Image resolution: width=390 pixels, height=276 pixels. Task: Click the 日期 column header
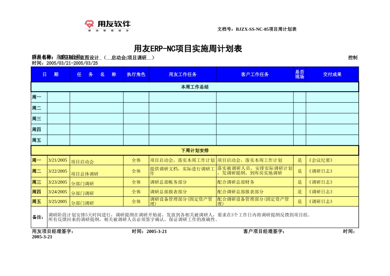pyautogui.click(x=50, y=74)
